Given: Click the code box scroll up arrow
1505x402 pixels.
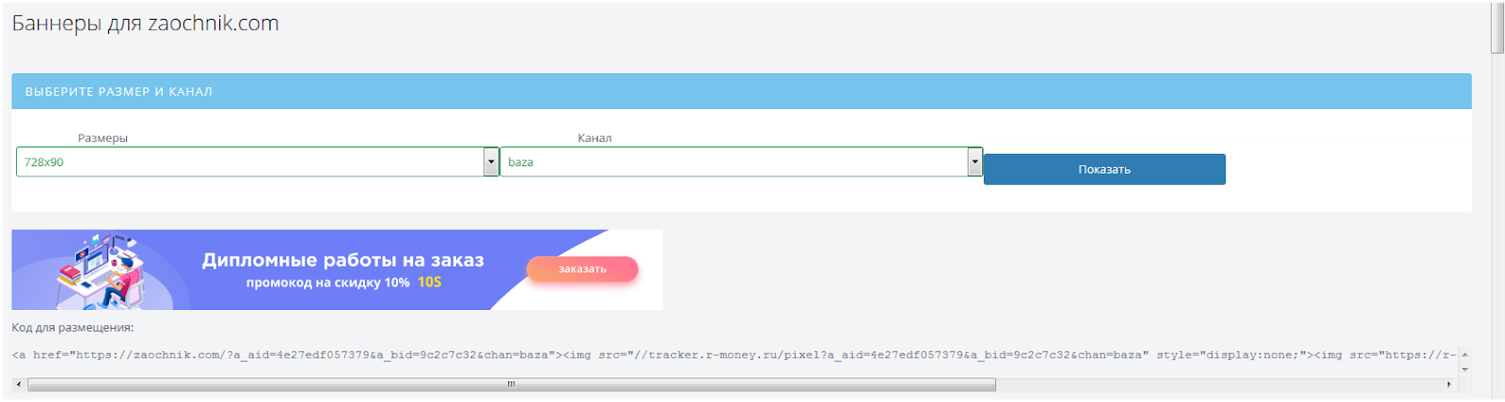Looking at the screenshot, I should 1465,354.
